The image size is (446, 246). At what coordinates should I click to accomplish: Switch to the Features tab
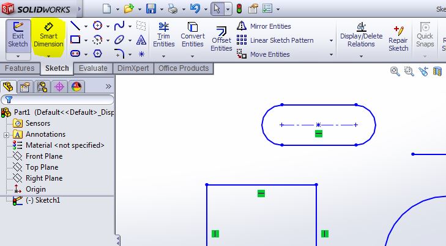(20, 68)
